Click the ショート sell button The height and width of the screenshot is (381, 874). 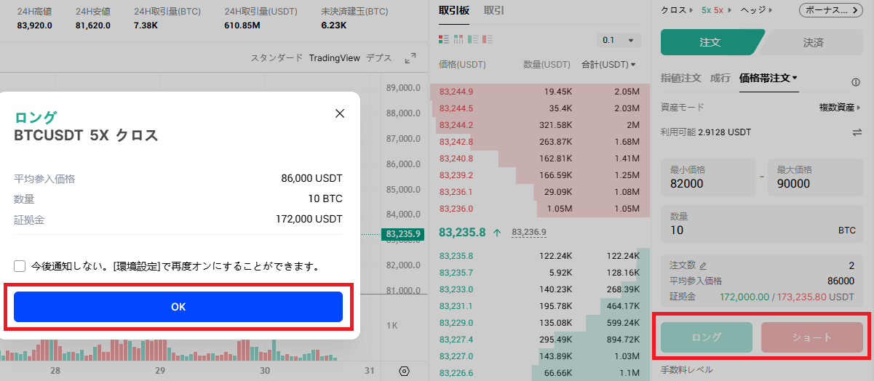click(x=811, y=337)
